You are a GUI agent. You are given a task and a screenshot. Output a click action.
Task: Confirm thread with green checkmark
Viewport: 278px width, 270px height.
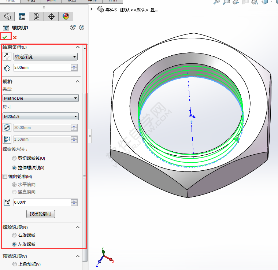click(5, 37)
